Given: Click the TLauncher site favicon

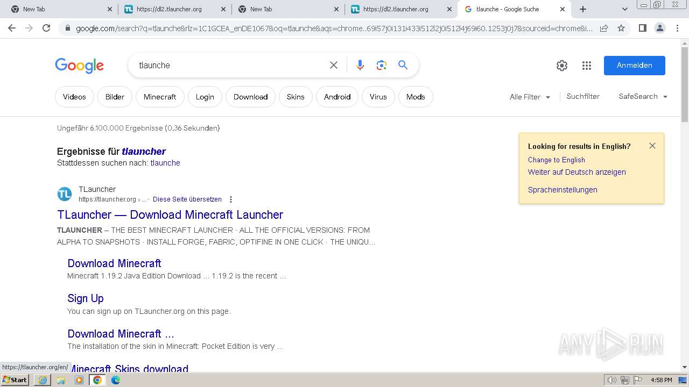Looking at the screenshot, I should click(x=65, y=194).
